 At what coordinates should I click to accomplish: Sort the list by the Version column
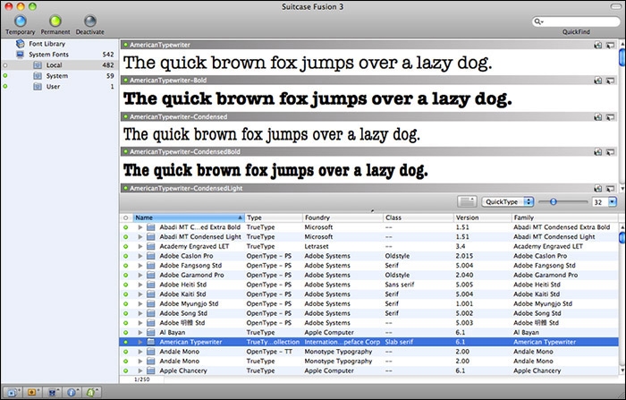[482, 217]
